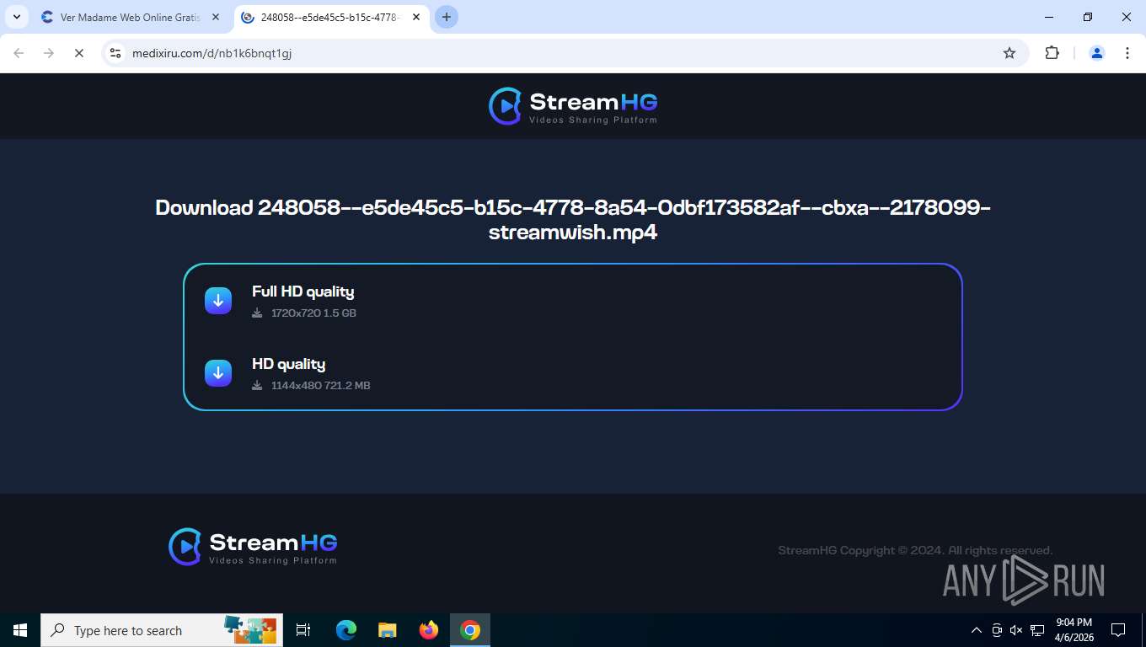Open the Full HD quality download link
This screenshot has height=647, width=1146.
[303, 291]
